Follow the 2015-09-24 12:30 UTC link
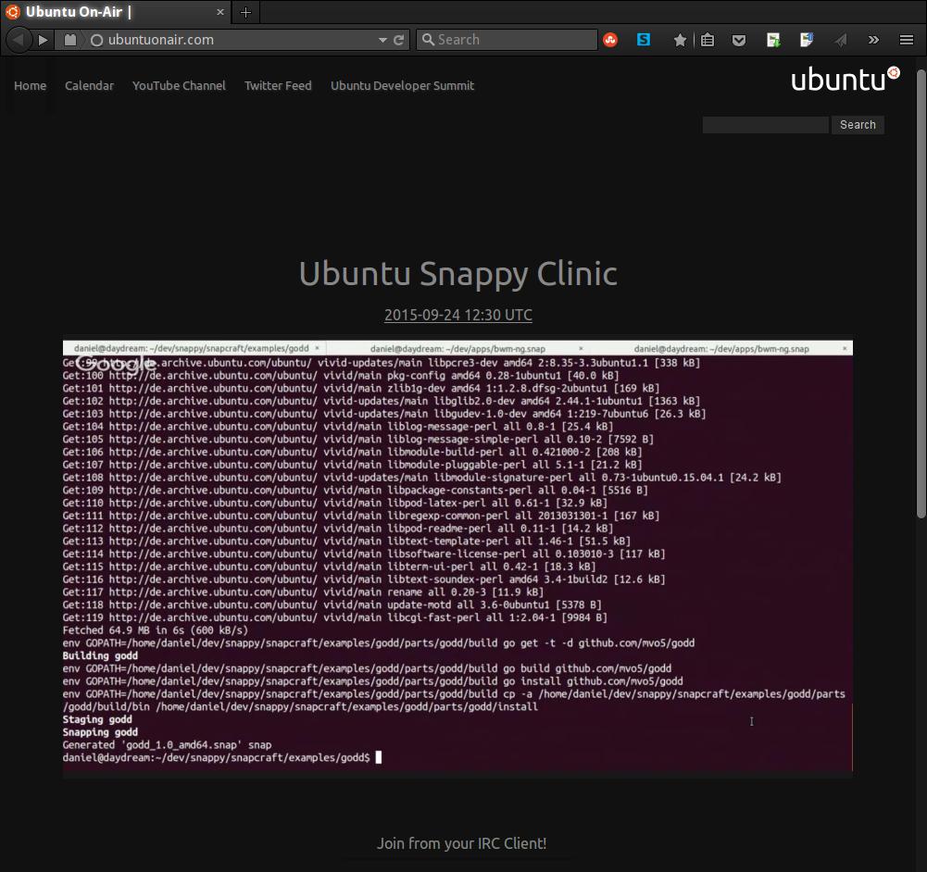This screenshot has width=927, height=872. tap(457, 315)
